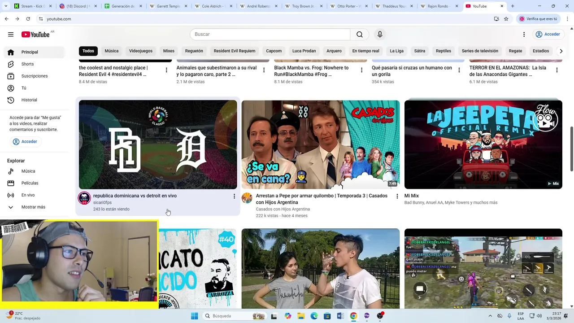The width and height of the screenshot is (574, 323).
Task: Open the drinking water video thumbnail
Action: point(321,269)
